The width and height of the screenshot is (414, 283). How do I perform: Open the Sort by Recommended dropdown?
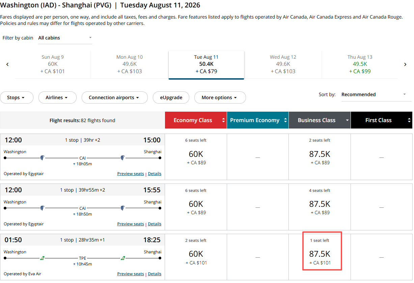pyautogui.click(x=374, y=94)
